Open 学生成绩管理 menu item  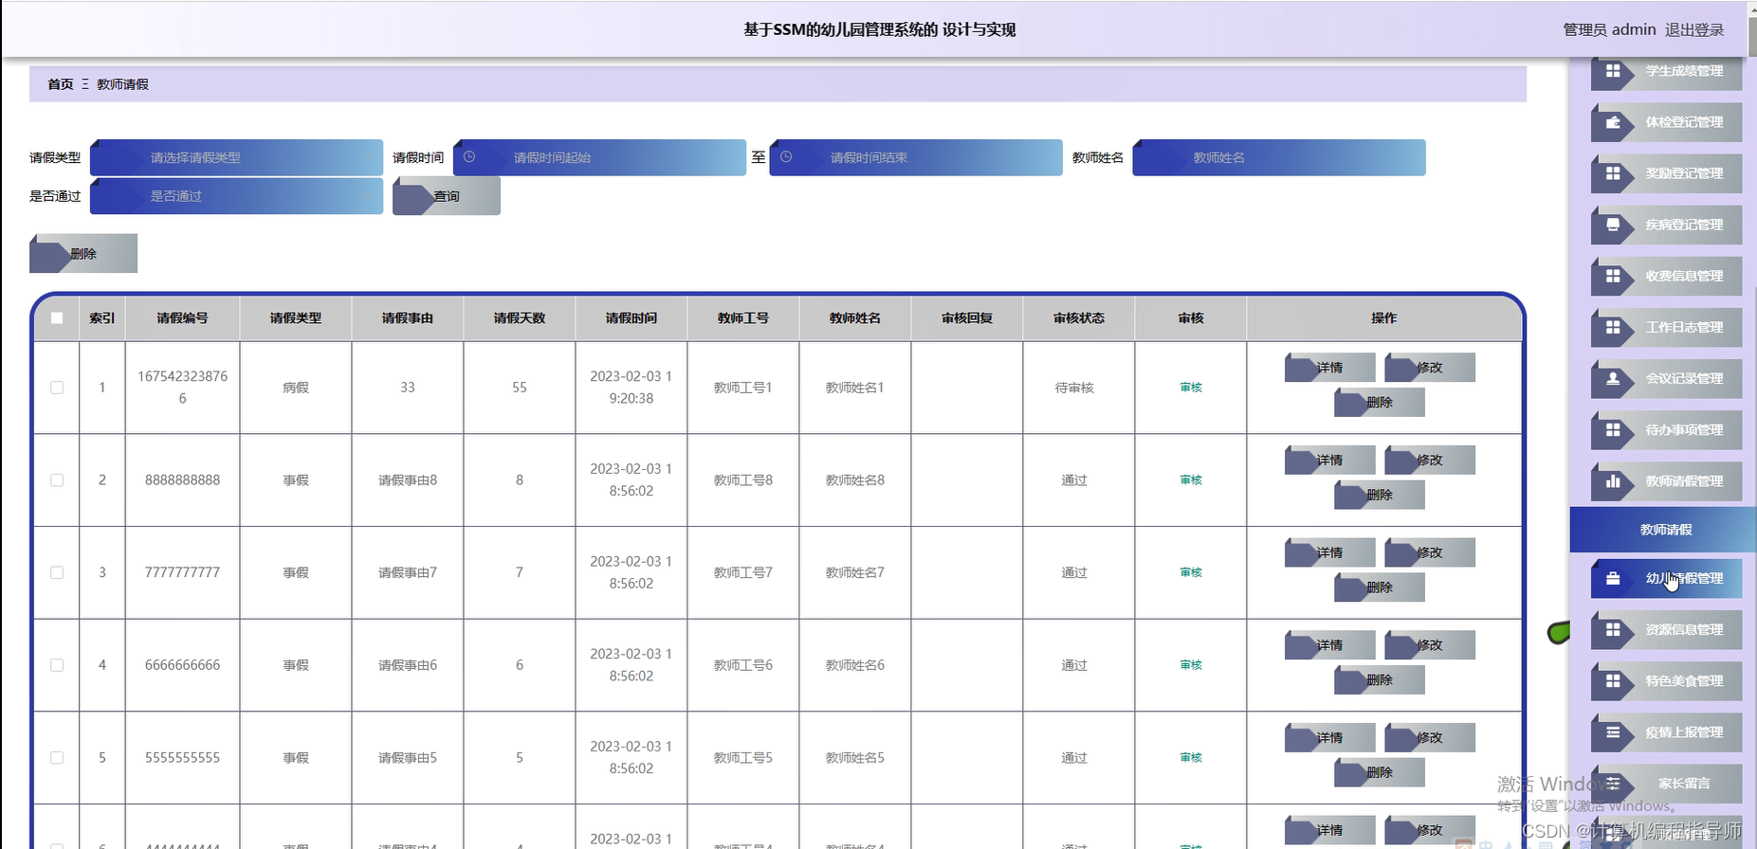tap(1666, 71)
